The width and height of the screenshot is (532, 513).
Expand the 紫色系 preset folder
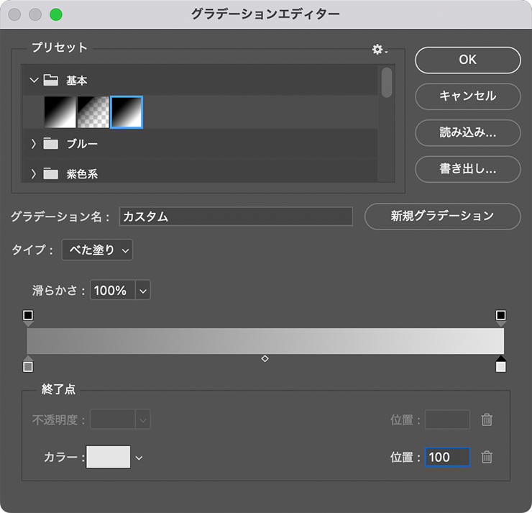tap(33, 173)
